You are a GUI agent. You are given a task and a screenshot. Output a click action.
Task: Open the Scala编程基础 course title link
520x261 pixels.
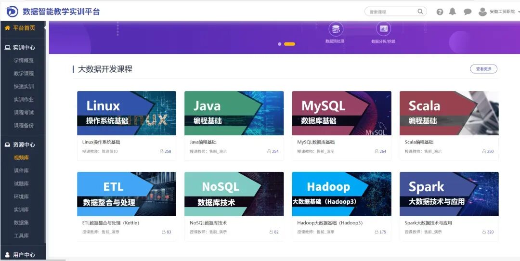pos(419,142)
